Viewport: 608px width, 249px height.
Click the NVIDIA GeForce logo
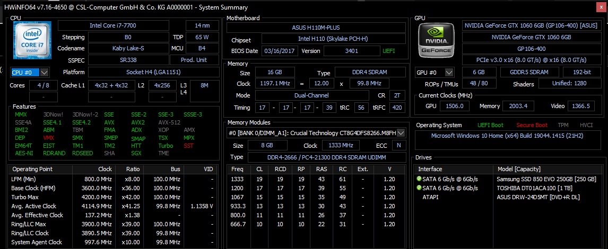pyautogui.click(x=437, y=40)
